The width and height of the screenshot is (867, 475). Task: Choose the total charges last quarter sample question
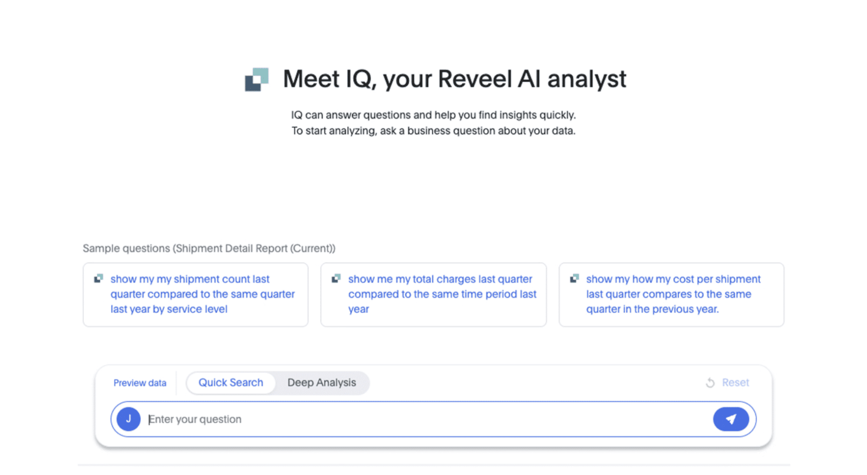442,294
